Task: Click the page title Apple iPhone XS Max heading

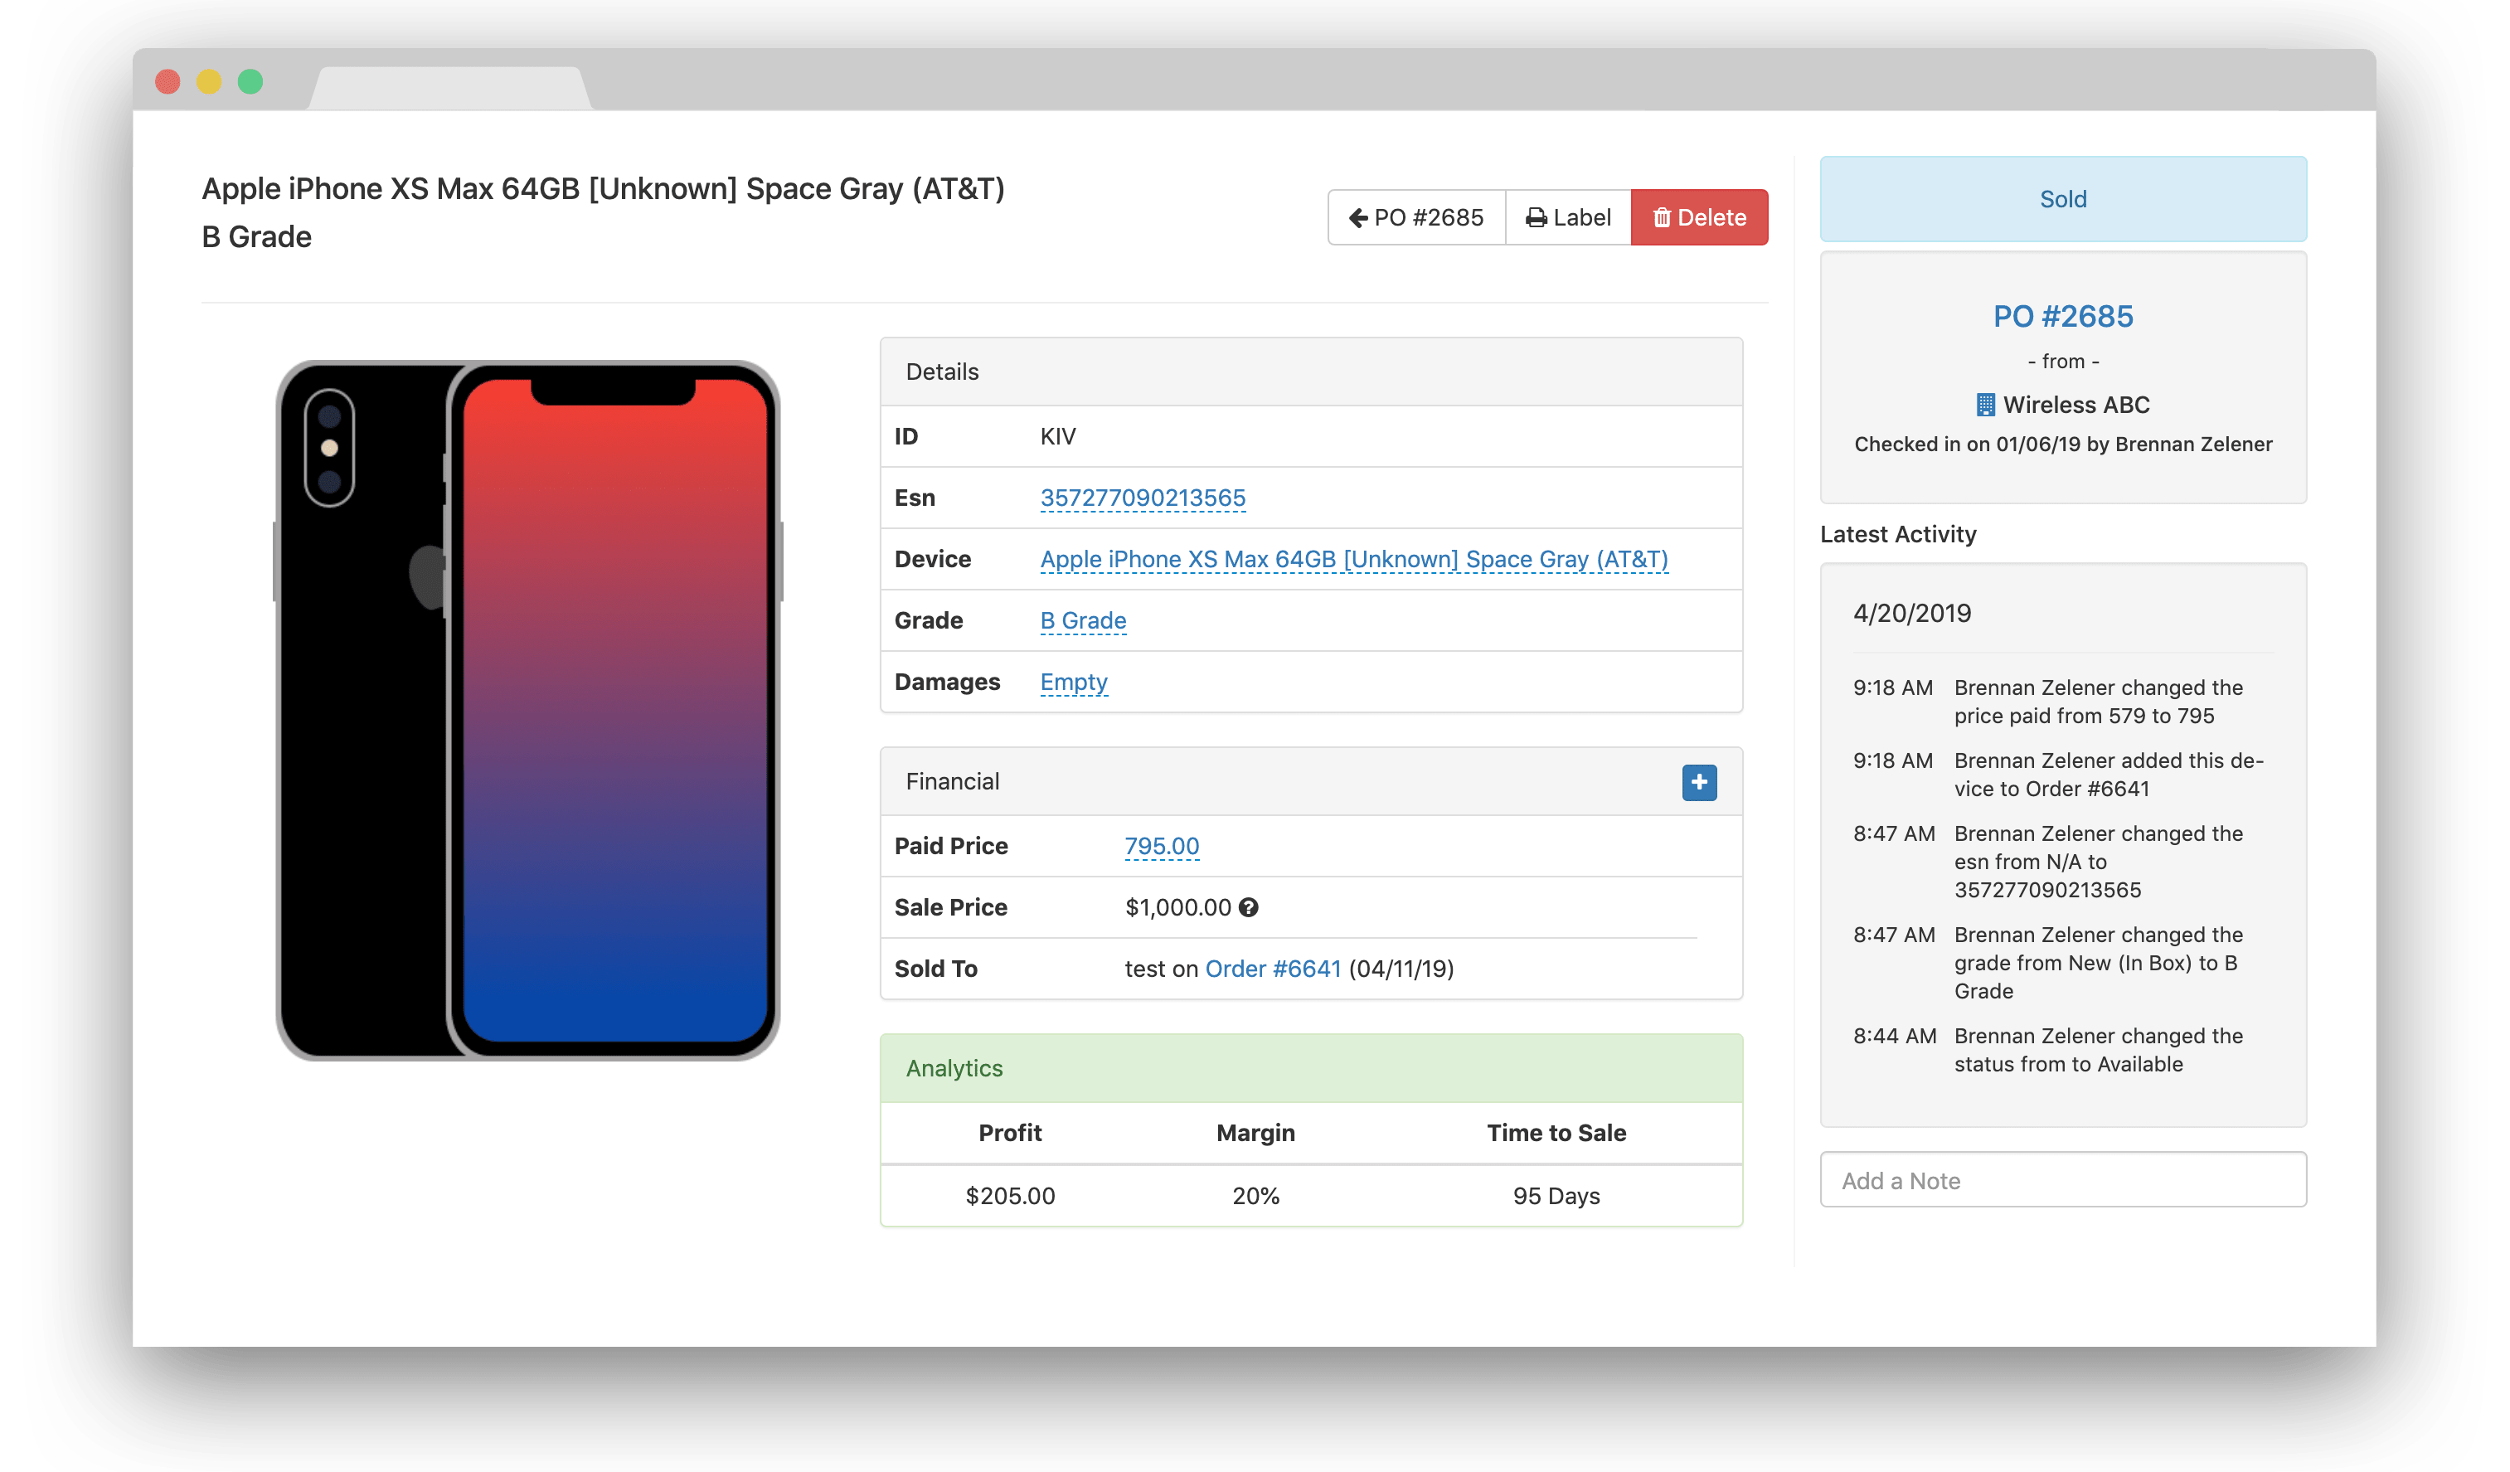Action: 603,212
